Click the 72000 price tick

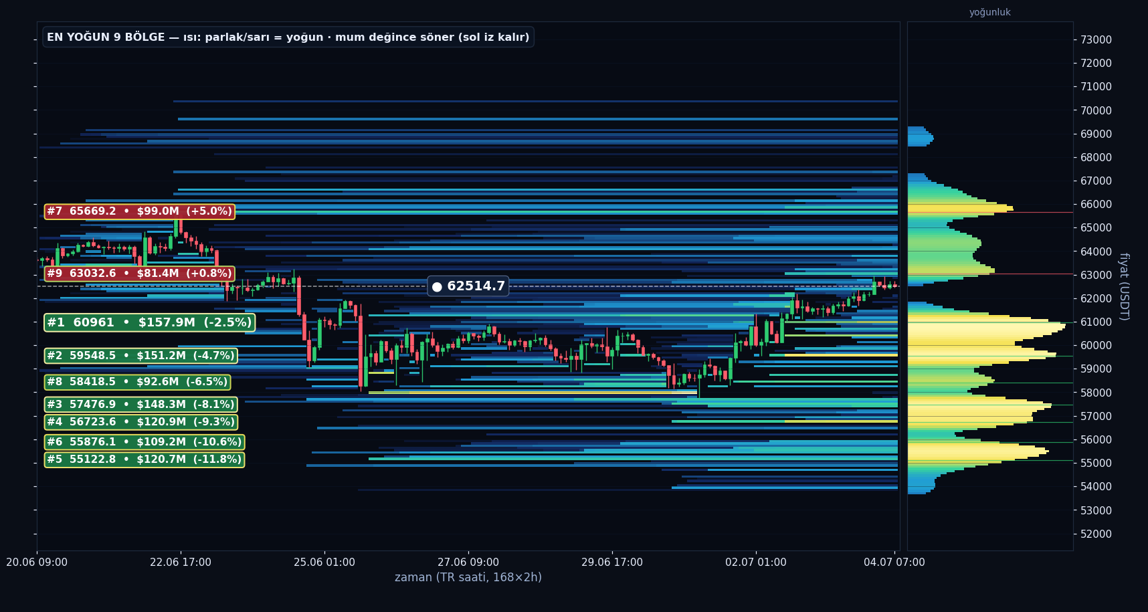coord(1096,63)
